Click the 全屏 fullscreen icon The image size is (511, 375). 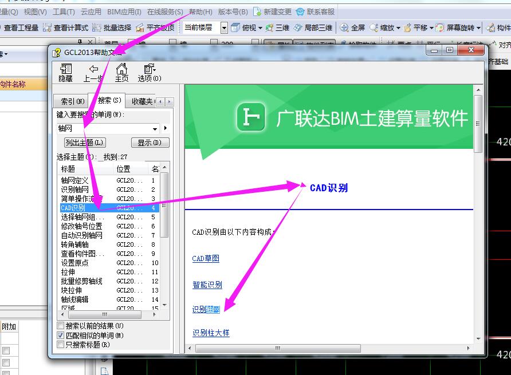point(344,27)
